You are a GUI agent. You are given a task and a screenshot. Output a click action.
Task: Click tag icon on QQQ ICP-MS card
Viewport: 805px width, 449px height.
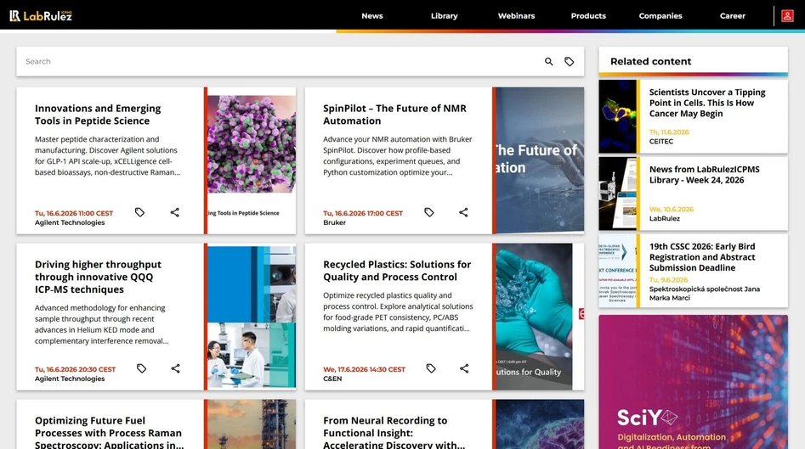[x=141, y=368]
